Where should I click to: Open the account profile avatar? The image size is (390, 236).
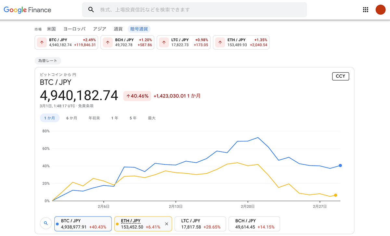[x=380, y=10]
